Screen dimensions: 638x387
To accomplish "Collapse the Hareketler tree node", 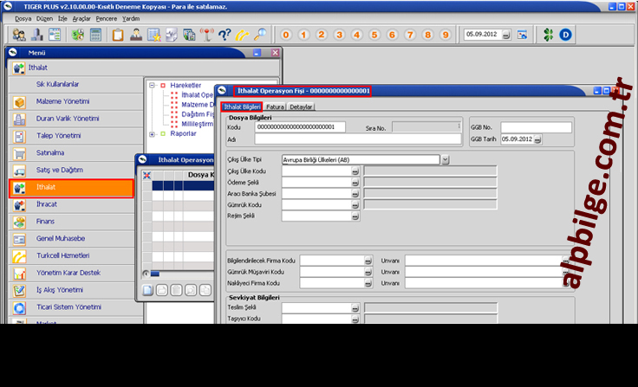I will click(153, 86).
